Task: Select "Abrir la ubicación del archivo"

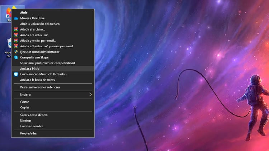Action: coord(40,24)
